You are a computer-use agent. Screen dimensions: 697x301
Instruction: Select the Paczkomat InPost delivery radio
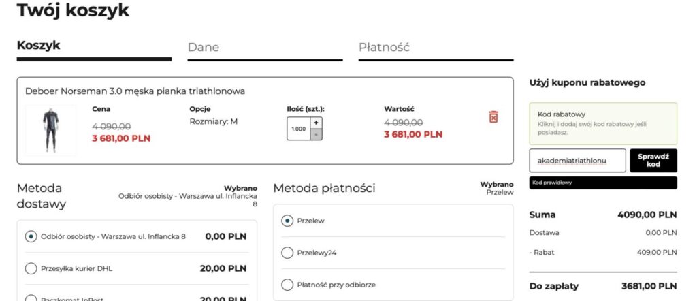coord(31,297)
